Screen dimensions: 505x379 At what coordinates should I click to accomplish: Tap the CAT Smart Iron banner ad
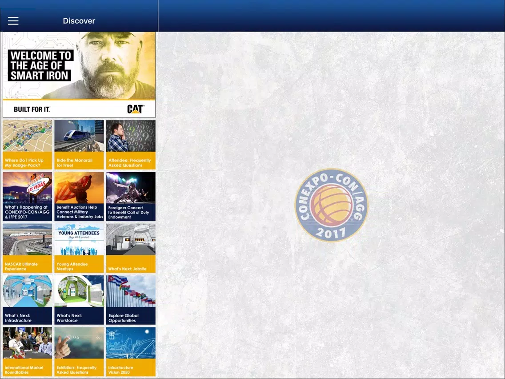pyautogui.click(x=79, y=75)
